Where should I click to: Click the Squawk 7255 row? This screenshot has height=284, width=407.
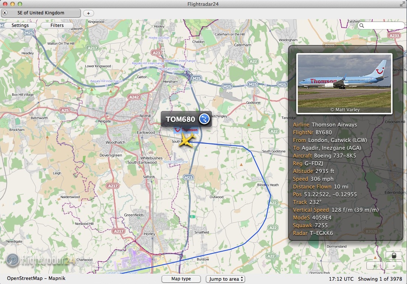[x=310, y=226]
